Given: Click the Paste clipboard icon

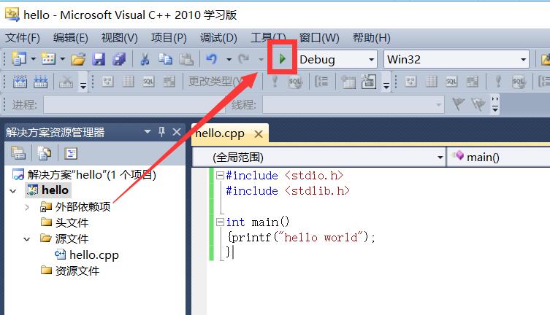Looking at the screenshot, I should point(186,59).
